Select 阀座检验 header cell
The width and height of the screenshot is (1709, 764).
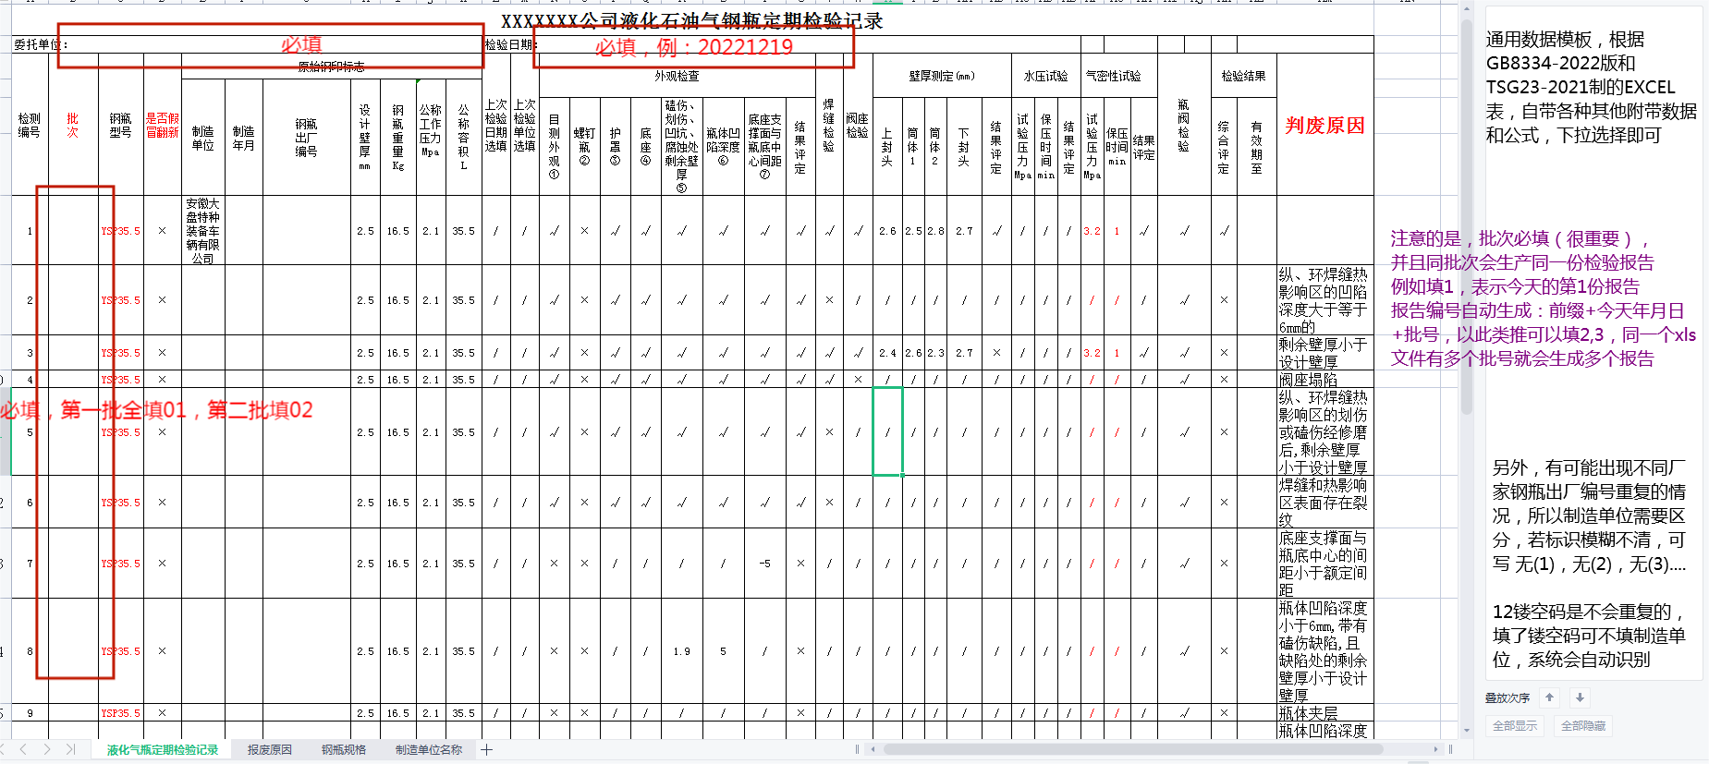[858, 126]
